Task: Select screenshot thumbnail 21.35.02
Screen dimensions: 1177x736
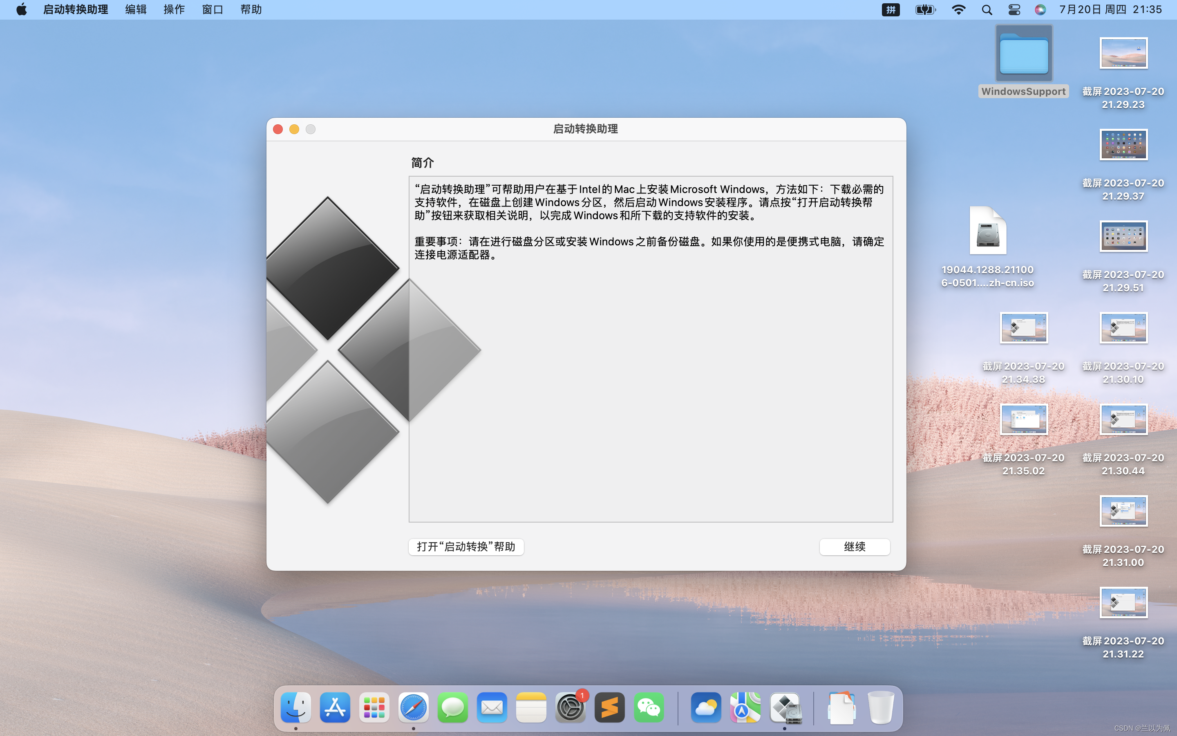Action: [x=1023, y=420]
